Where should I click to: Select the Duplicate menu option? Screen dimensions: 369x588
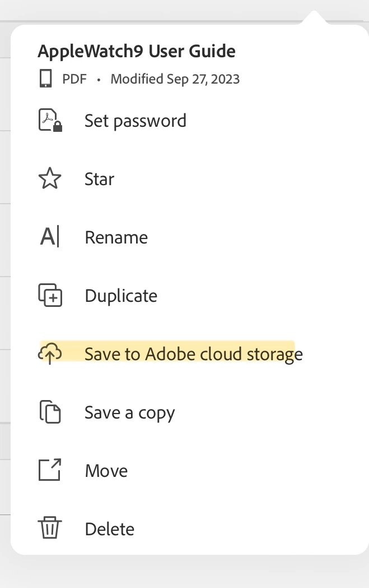pos(121,296)
